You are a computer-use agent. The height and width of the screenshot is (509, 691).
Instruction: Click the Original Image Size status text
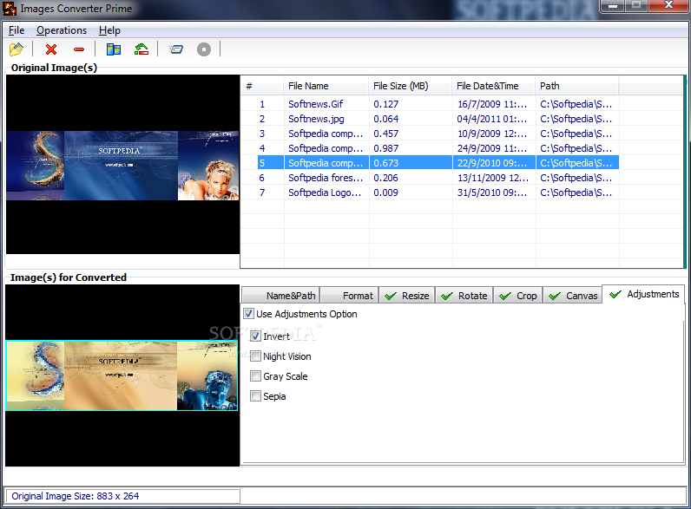(75, 496)
